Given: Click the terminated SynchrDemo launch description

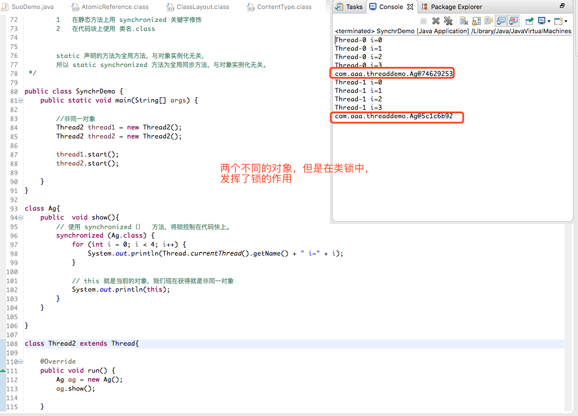Looking at the screenshot, I should [453, 31].
